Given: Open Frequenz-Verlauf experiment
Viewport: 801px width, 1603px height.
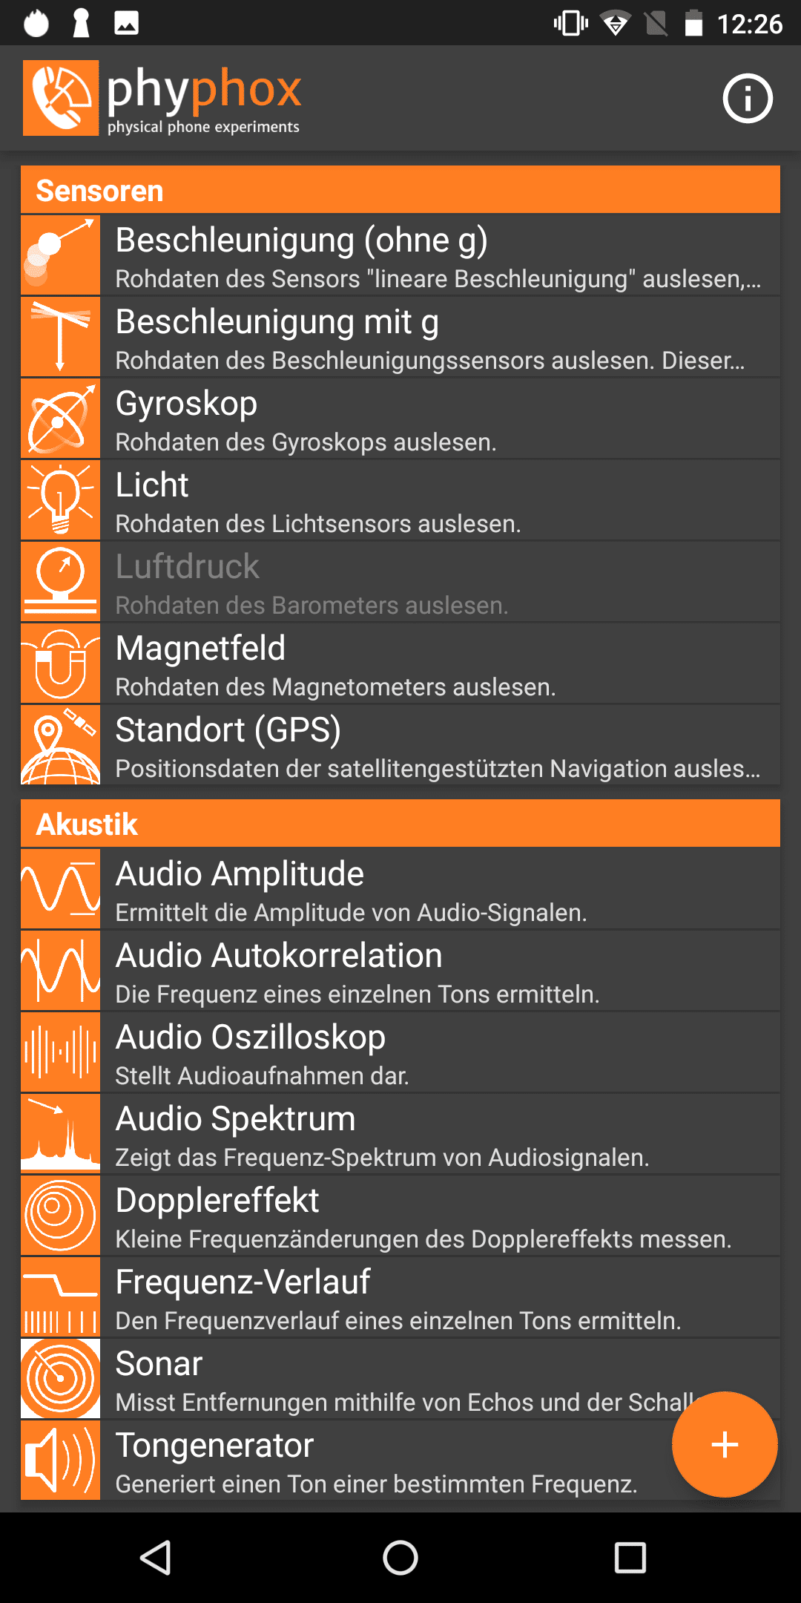Looking at the screenshot, I should click(x=400, y=1297).
